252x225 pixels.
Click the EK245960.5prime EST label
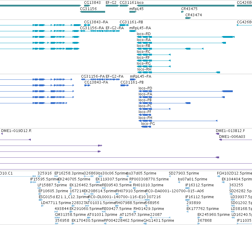214,215
